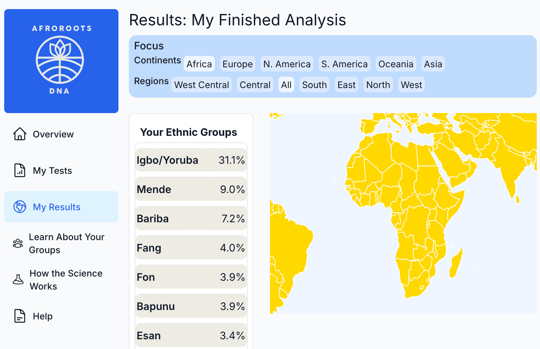Click the document icon next to Help
Image resolution: width=540 pixels, height=349 pixels.
click(x=19, y=316)
